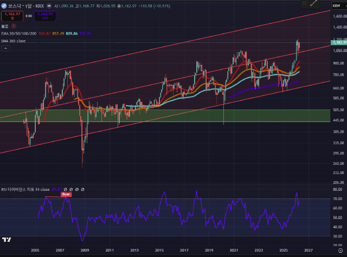The width and height of the screenshot is (347, 257).
Task: Select the RSI 다이버전스 지표 14 close legend
Action: 25,189
